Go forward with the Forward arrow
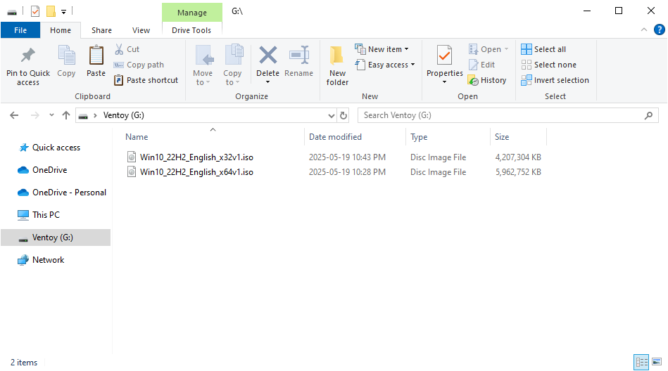 35,115
